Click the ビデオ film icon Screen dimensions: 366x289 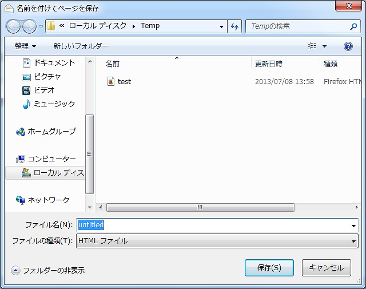26,90
